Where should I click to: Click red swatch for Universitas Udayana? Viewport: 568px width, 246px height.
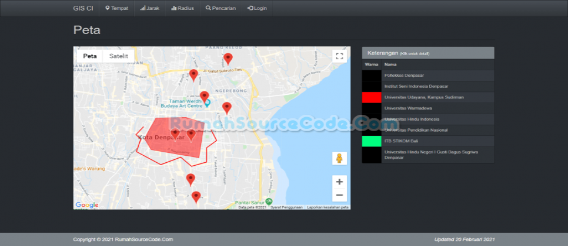coord(372,97)
